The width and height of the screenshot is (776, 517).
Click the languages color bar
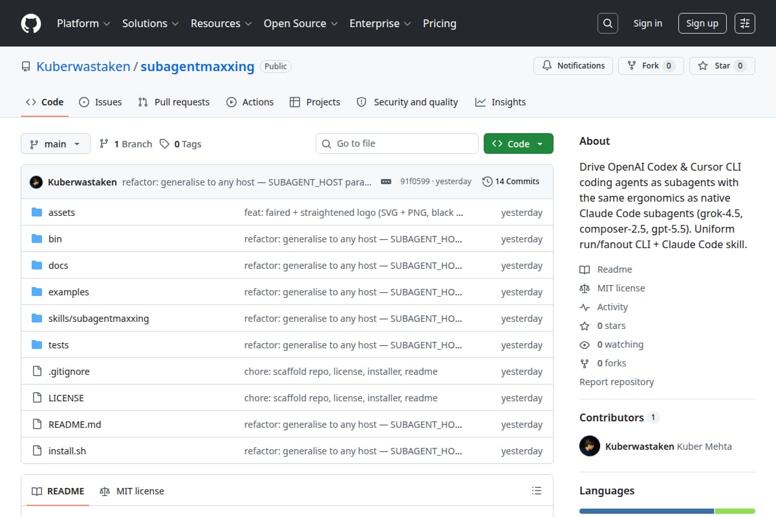coord(667,511)
